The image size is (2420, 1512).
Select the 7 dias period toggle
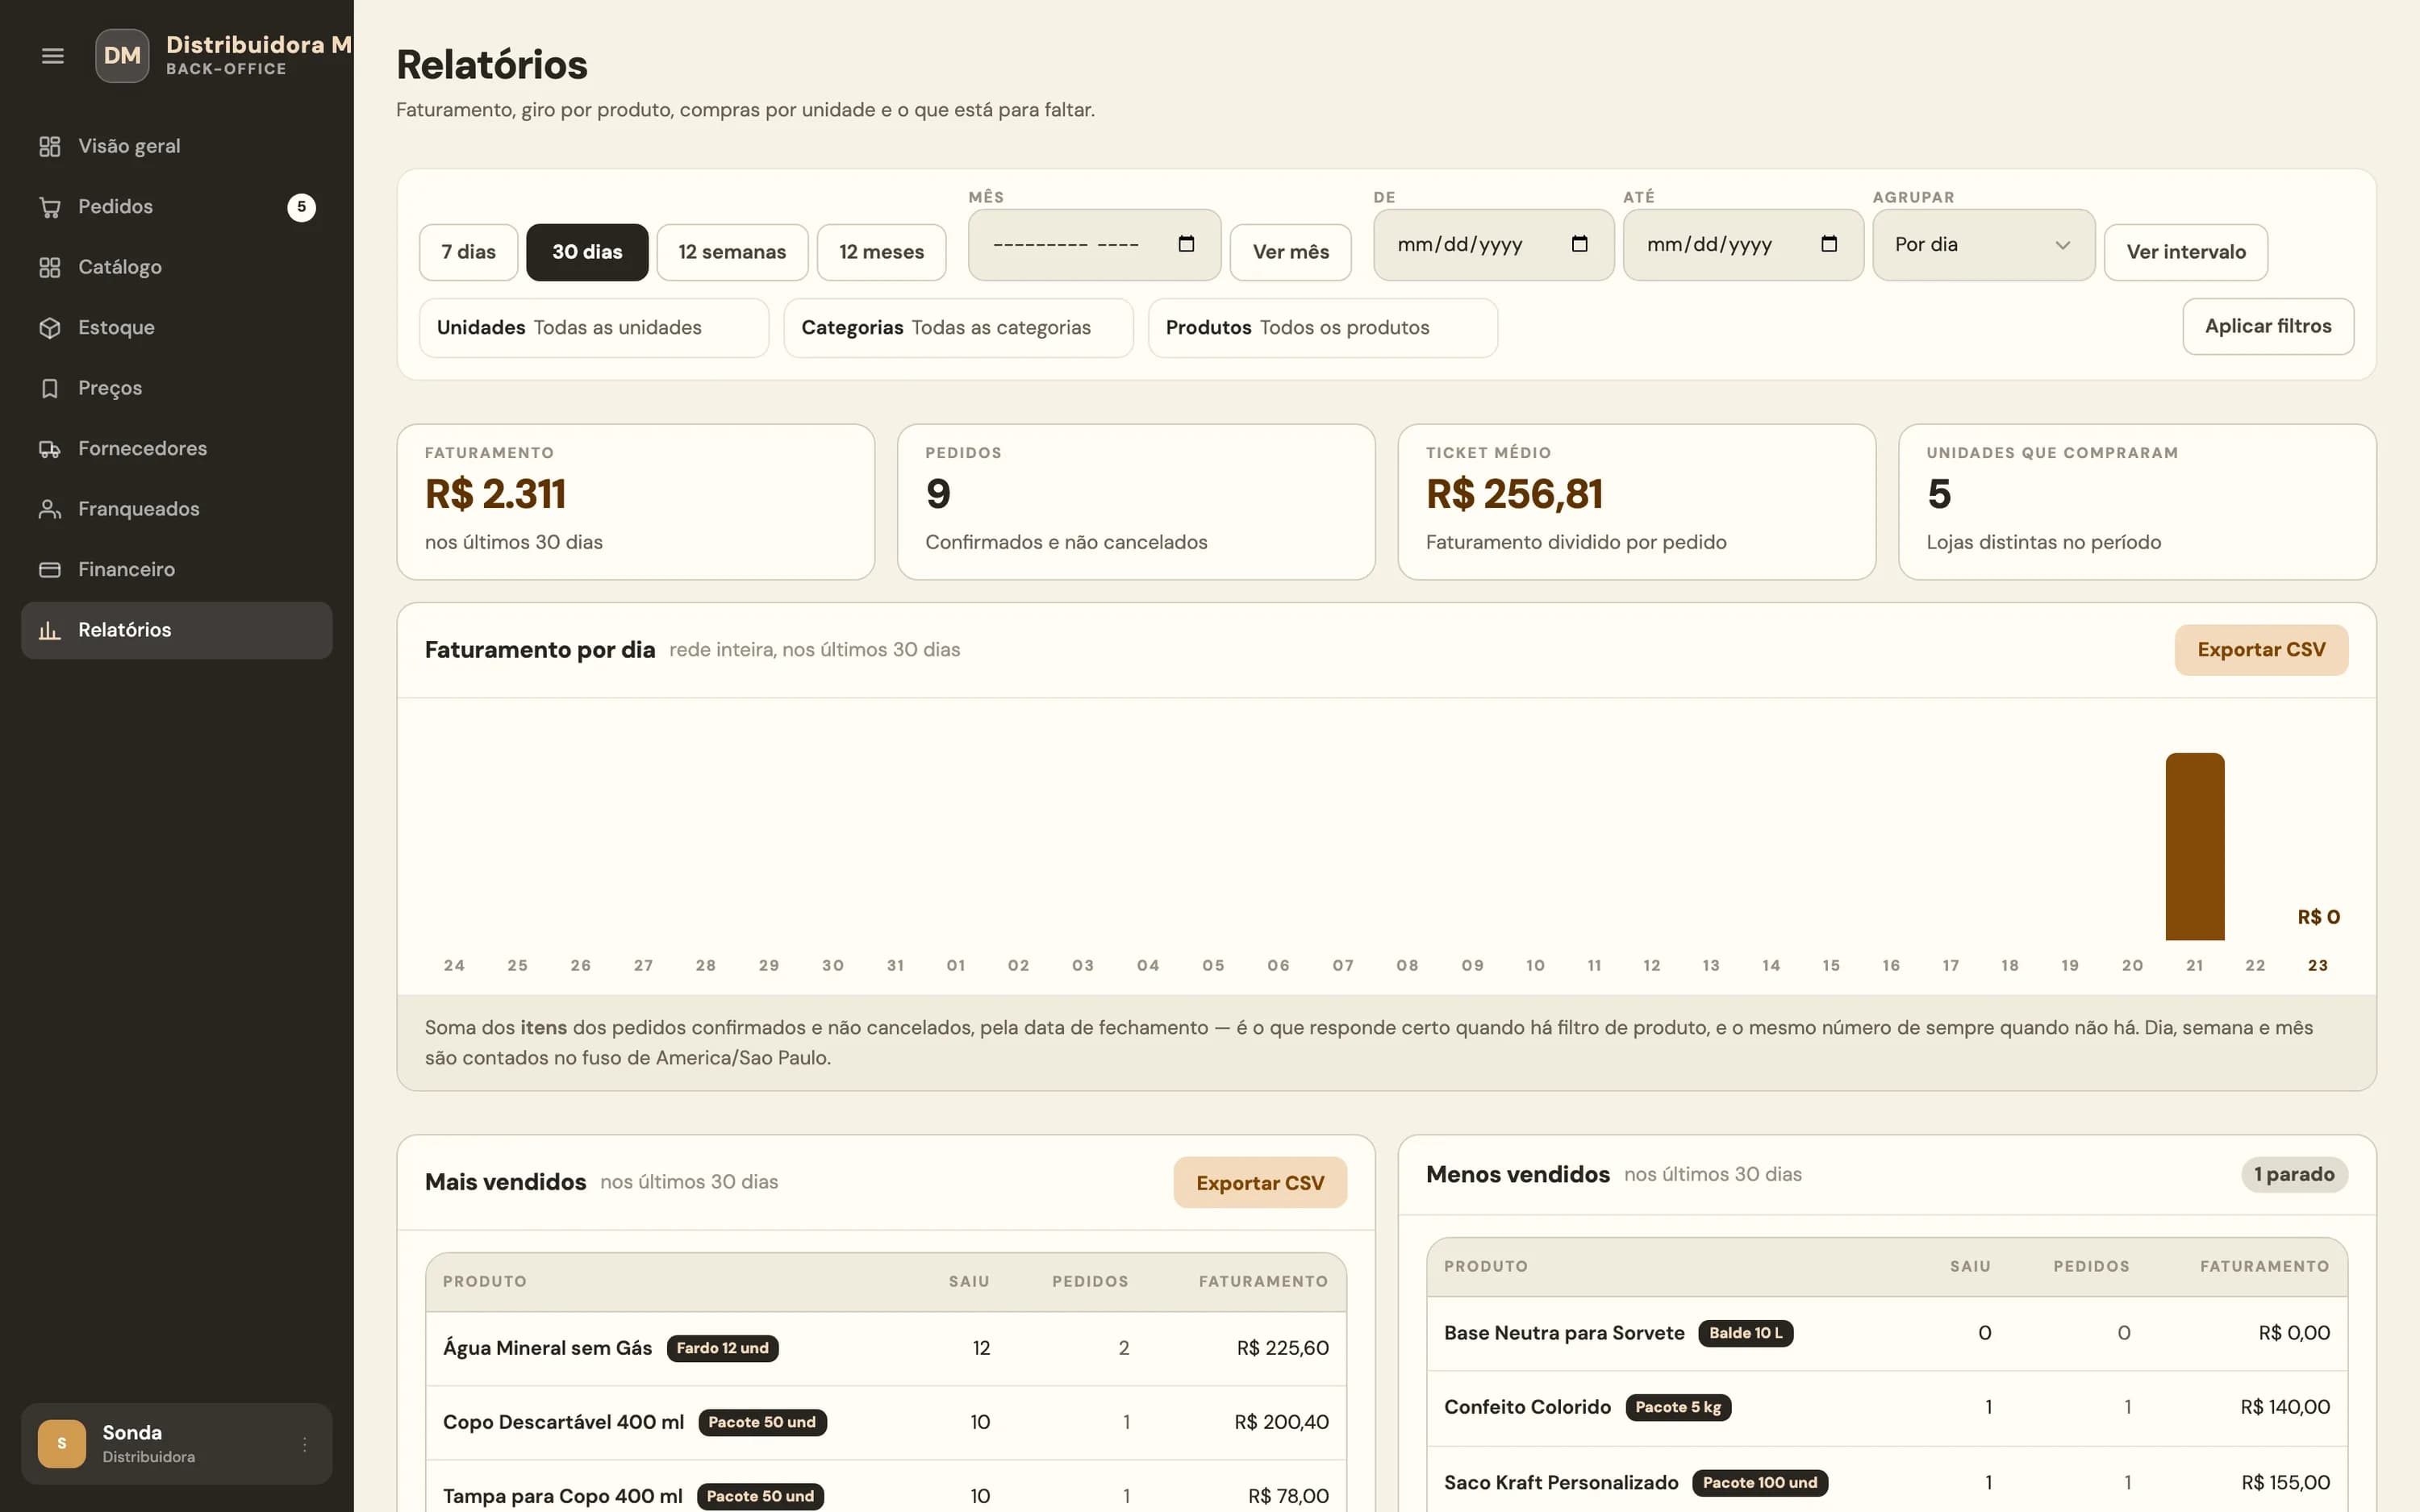click(468, 252)
